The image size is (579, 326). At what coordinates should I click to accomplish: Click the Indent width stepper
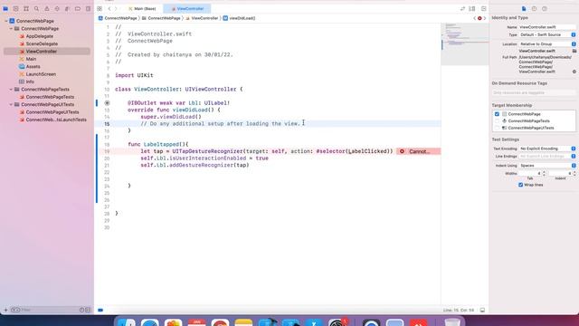click(x=574, y=173)
